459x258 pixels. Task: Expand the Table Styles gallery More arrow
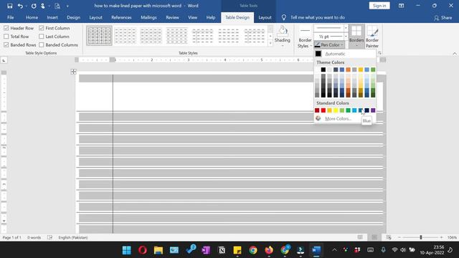click(x=270, y=43)
